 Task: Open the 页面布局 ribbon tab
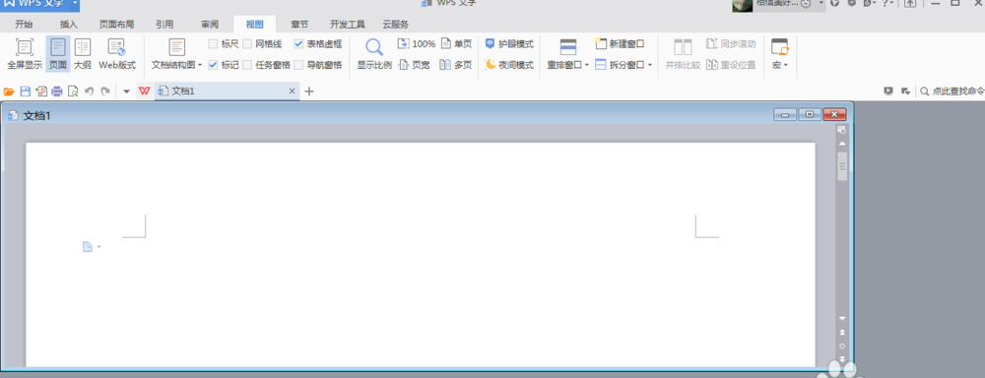116,25
